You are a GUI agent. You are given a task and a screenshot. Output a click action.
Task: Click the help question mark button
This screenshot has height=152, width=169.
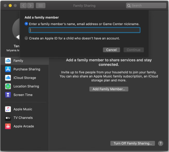(160, 143)
